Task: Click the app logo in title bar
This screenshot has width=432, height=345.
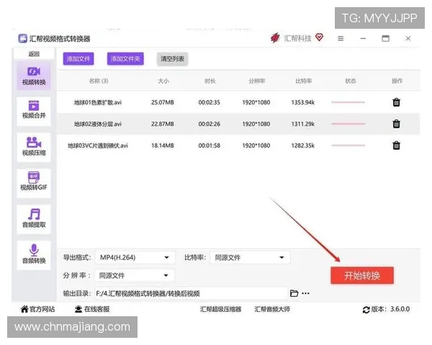Action: pos(22,39)
